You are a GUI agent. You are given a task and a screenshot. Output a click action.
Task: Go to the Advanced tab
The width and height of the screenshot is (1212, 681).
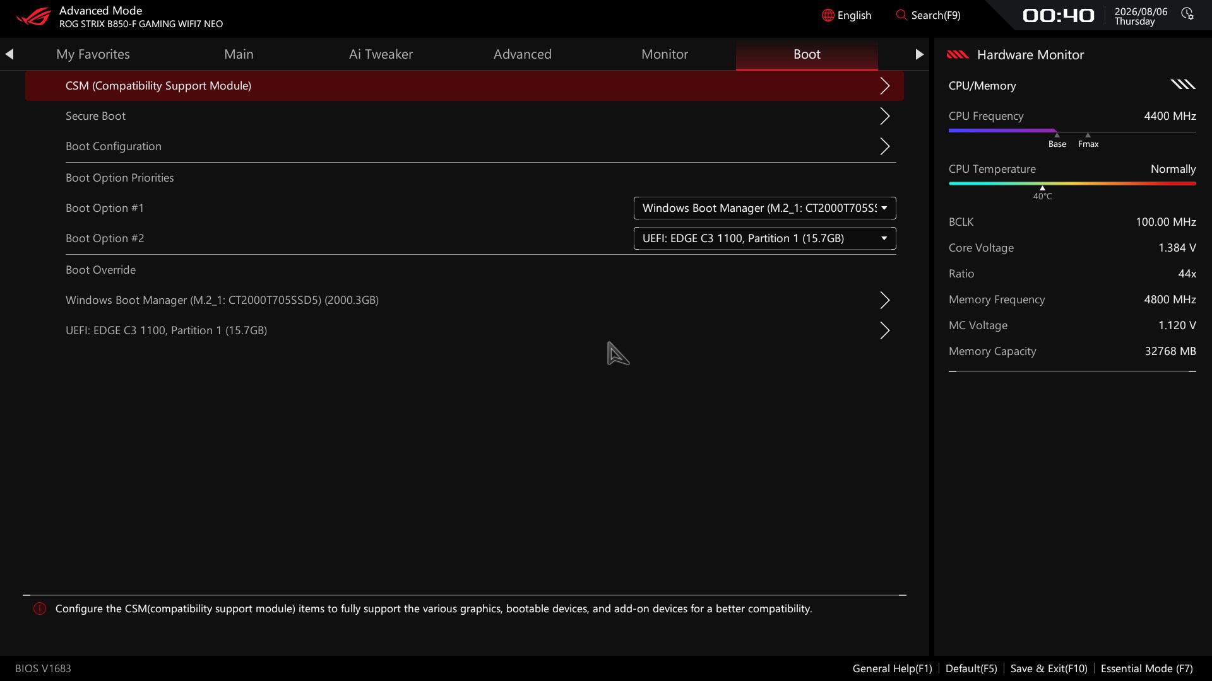tap(523, 54)
